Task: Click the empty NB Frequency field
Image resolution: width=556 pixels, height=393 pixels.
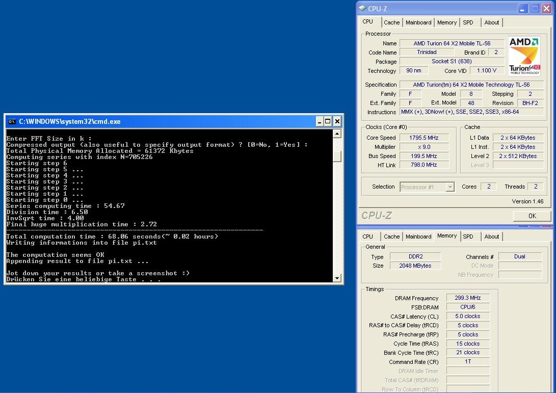Action: click(520, 275)
